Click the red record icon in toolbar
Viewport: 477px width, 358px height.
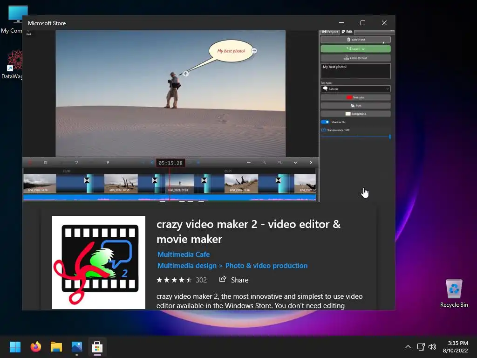click(30, 163)
